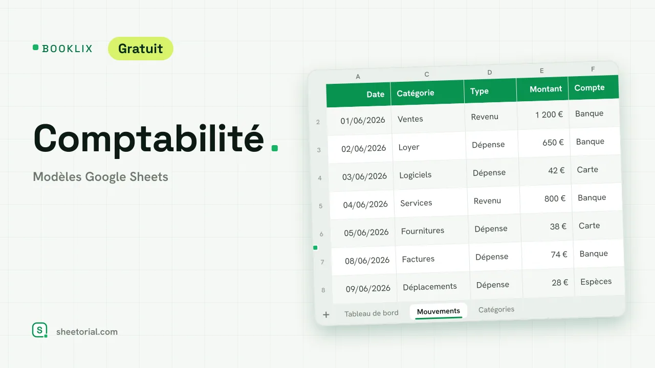The width and height of the screenshot is (655, 368).
Task: Click the Comptabilité title text
Action: [149, 138]
